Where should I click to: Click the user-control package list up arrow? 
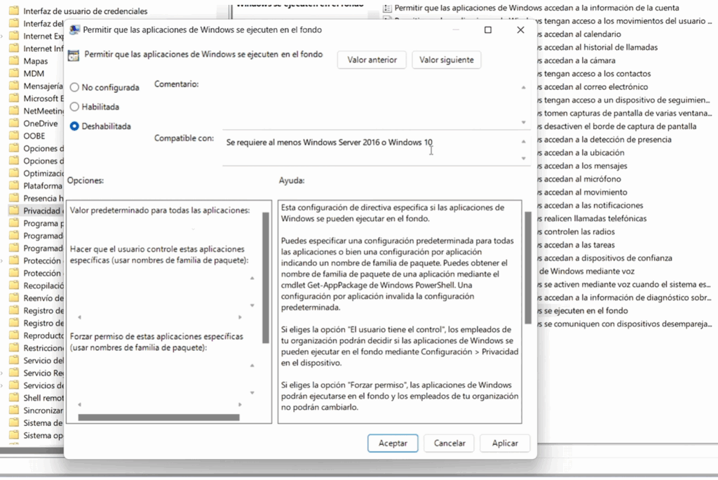click(252, 279)
